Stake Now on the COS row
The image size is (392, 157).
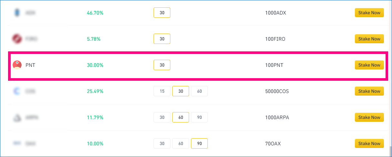point(369,91)
